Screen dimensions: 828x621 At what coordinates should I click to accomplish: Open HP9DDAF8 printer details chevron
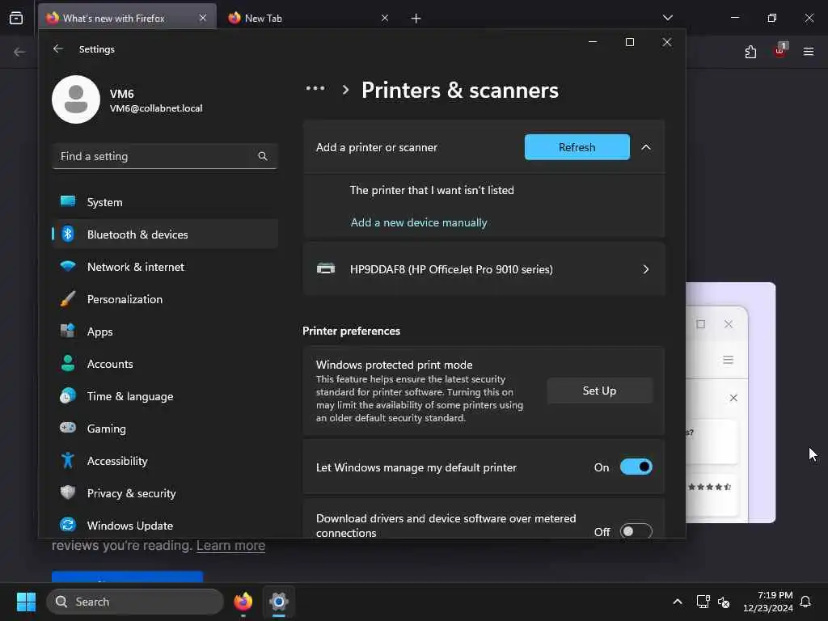(x=646, y=269)
